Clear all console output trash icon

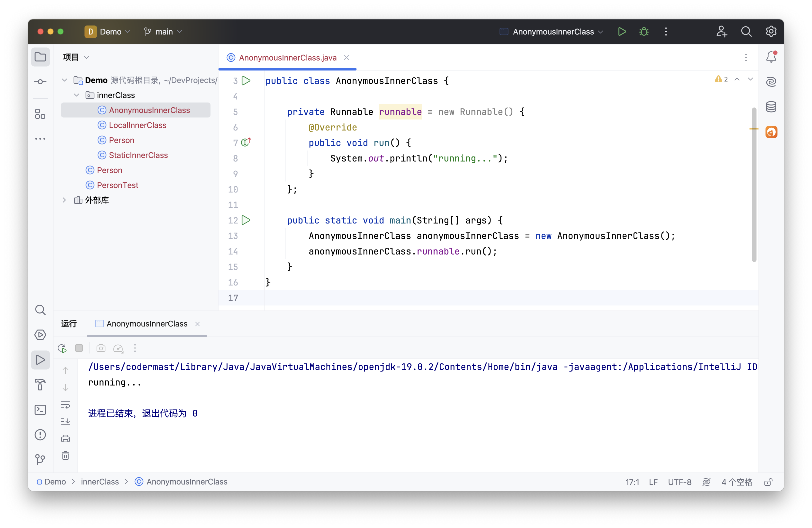click(x=65, y=456)
